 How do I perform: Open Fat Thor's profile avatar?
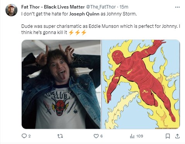(x=11, y=10)
